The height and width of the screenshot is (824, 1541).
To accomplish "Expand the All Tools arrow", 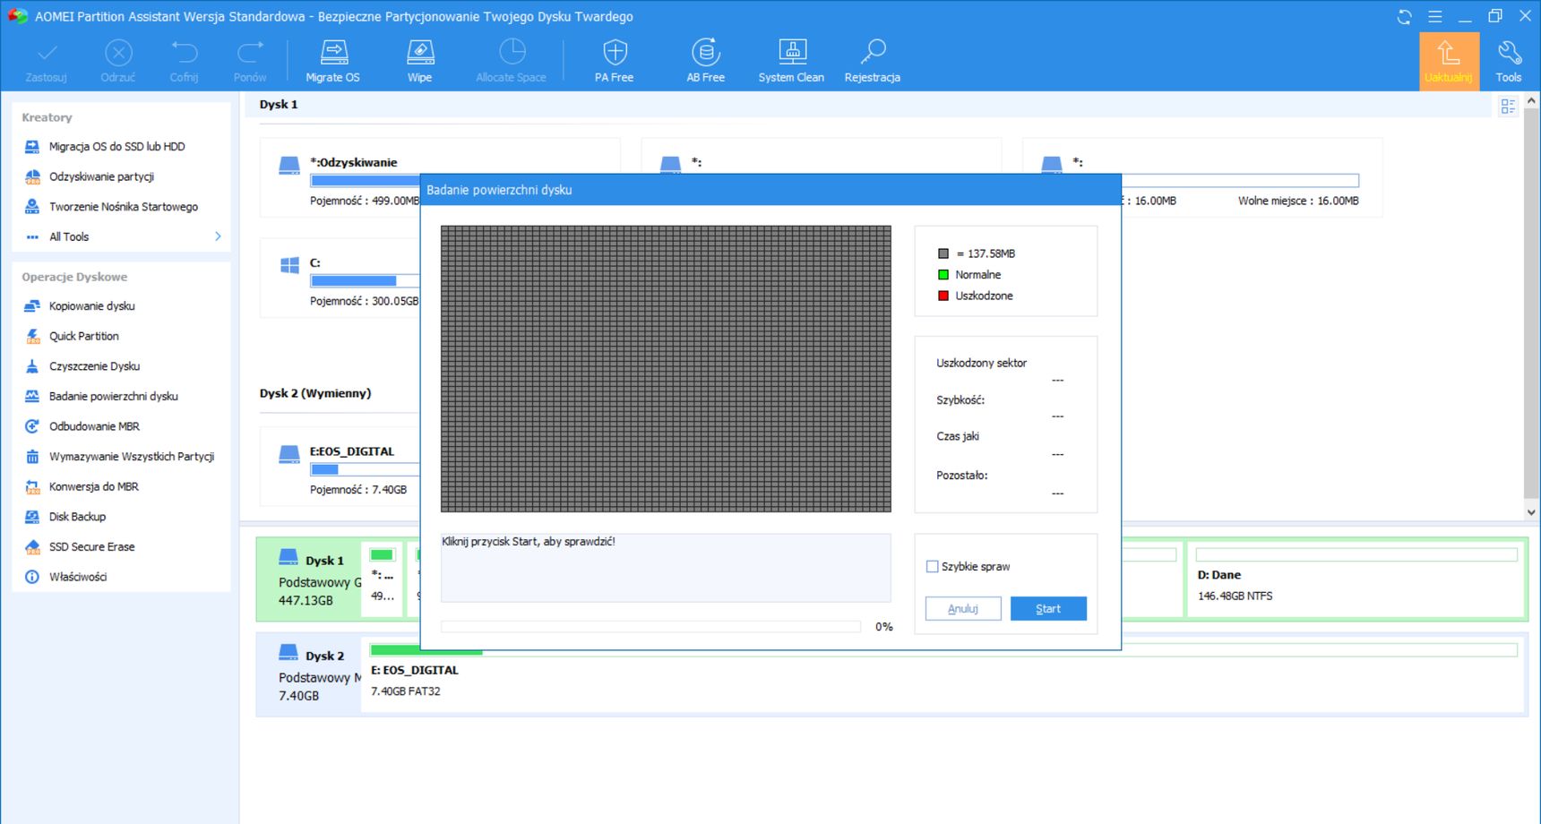I will pos(218,236).
